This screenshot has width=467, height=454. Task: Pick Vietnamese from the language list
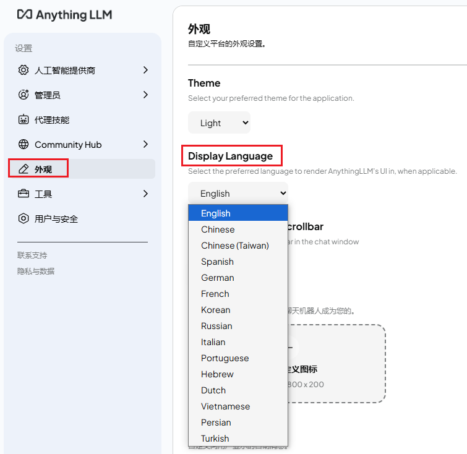[238, 406]
